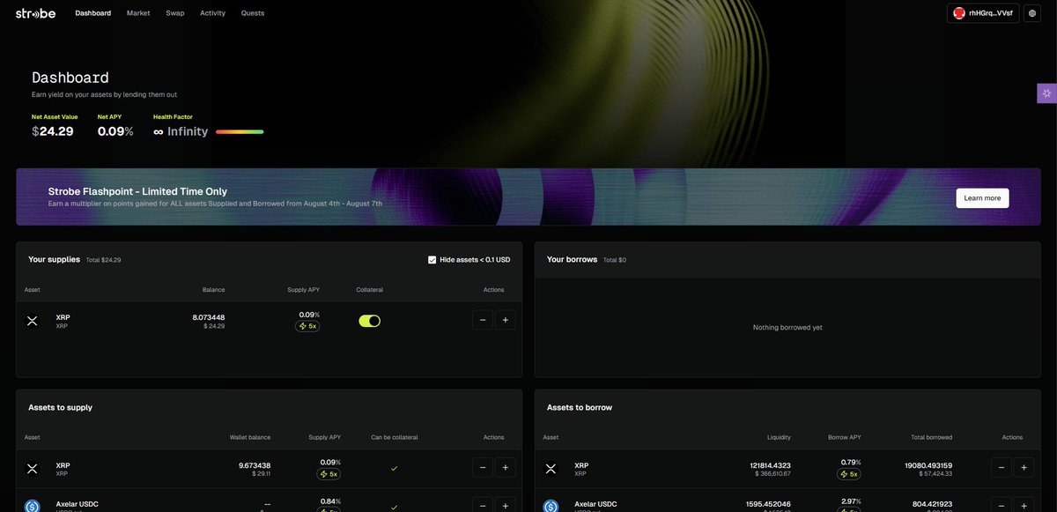Supply more XRP with plus in Your supplies
This screenshot has height=512, width=1057.
505,321
